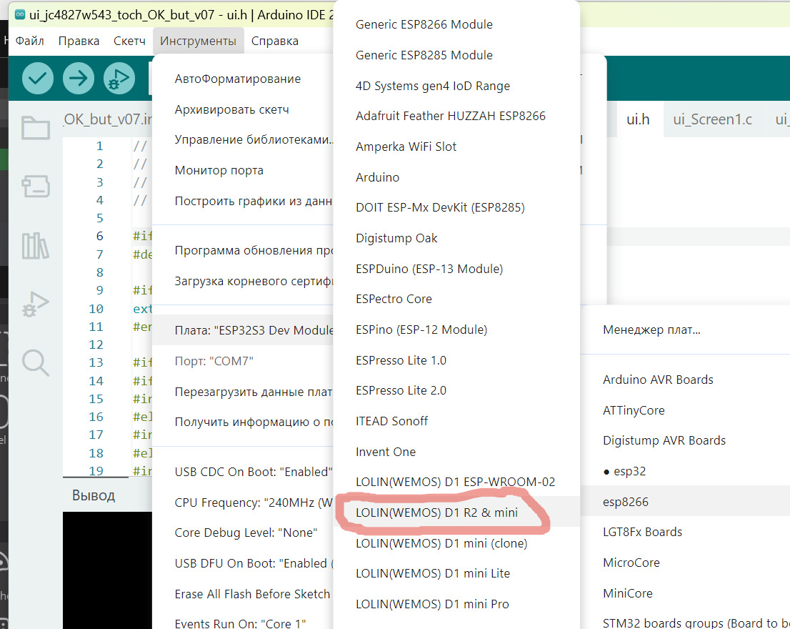Screen dimensions: 790x629
Task: Select Generic ESP8266 Module board
Action: pos(424,24)
